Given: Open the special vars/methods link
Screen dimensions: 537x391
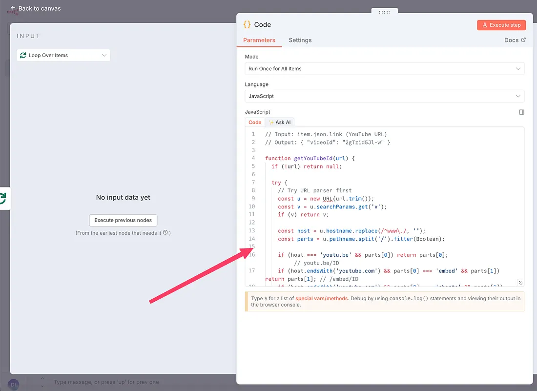Looking at the screenshot, I should click(x=321, y=298).
